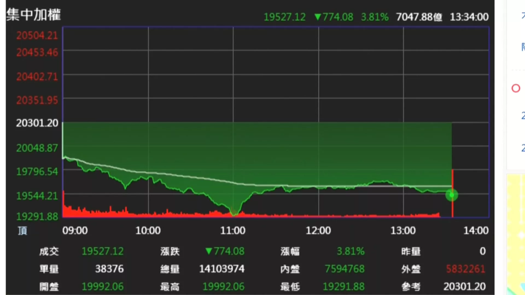Click the green current-price marker dot
Image resolution: width=525 pixels, height=295 pixels.
(x=451, y=195)
